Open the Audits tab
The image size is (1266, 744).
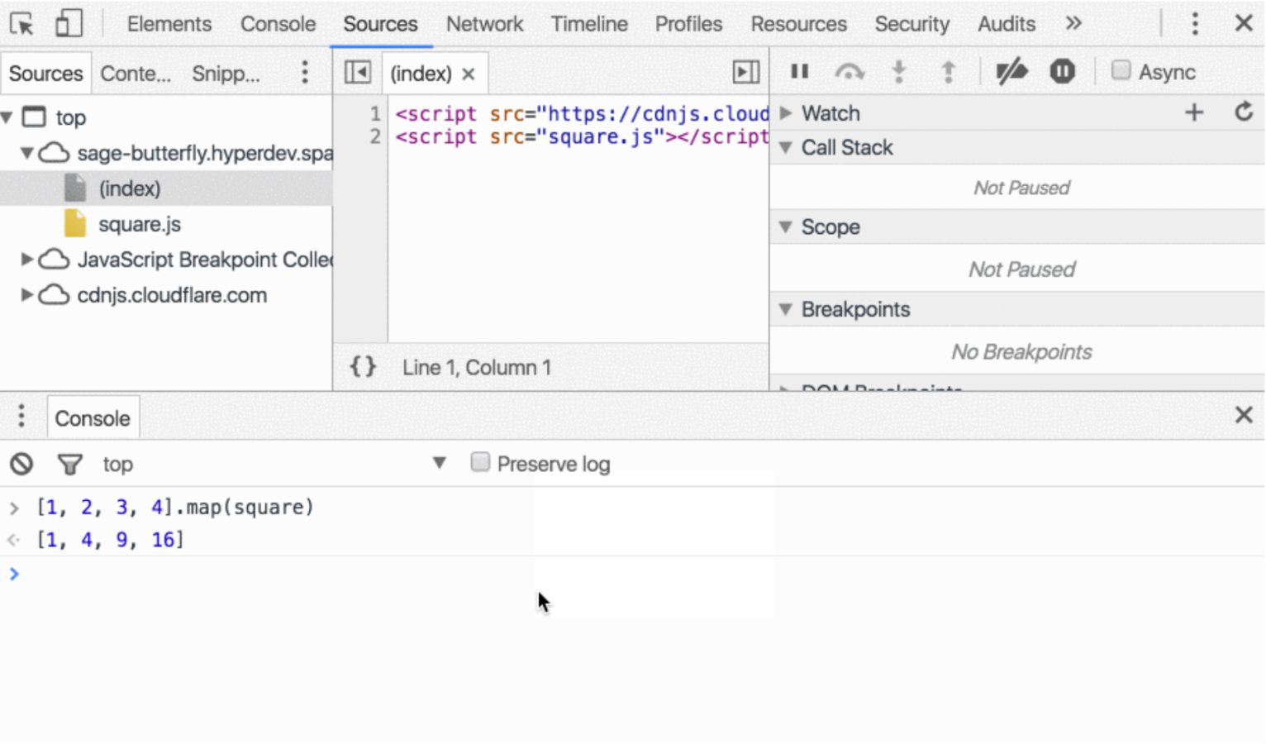tap(1006, 24)
